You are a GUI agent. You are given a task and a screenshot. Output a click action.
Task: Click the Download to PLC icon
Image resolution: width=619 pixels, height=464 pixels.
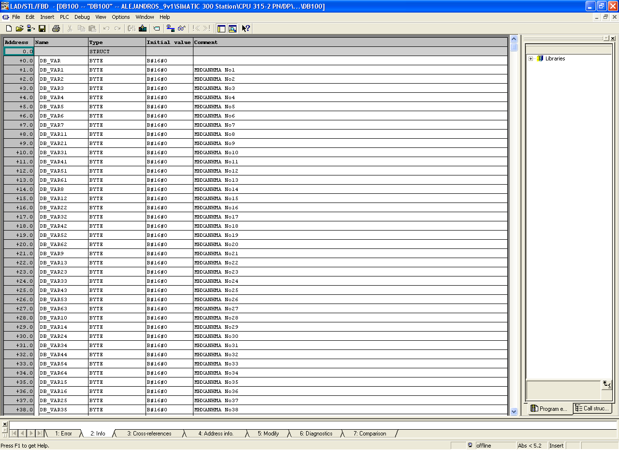pyautogui.click(x=143, y=29)
